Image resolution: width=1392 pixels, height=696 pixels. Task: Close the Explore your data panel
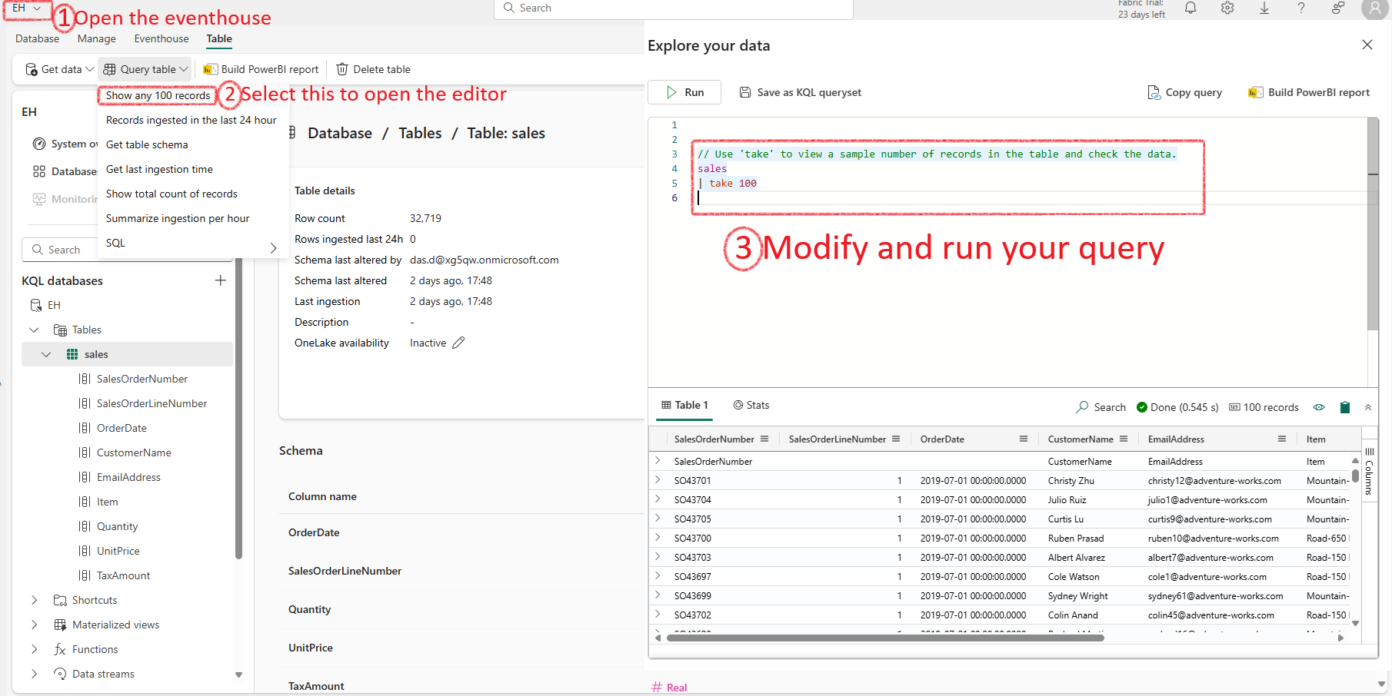click(1367, 45)
